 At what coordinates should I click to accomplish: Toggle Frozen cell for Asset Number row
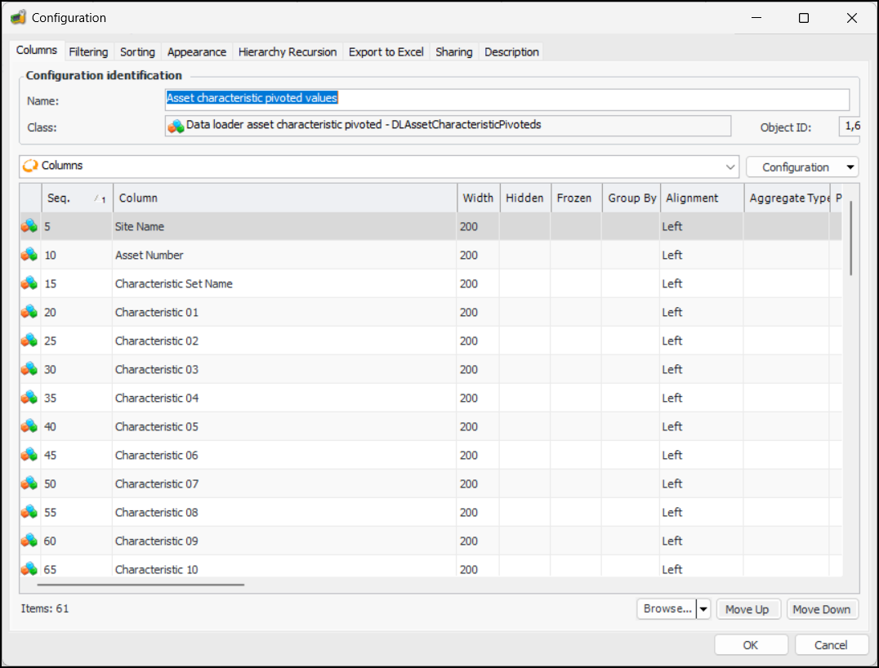point(575,255)
